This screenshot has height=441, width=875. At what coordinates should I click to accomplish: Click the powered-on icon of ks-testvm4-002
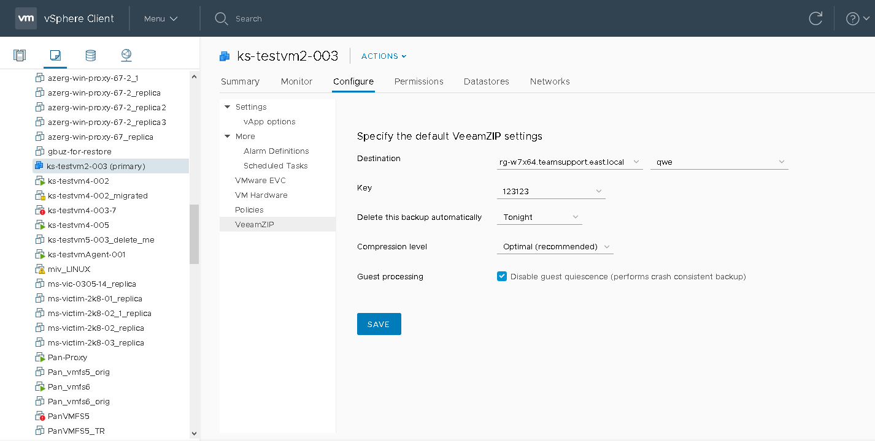(x=40, y=181)
